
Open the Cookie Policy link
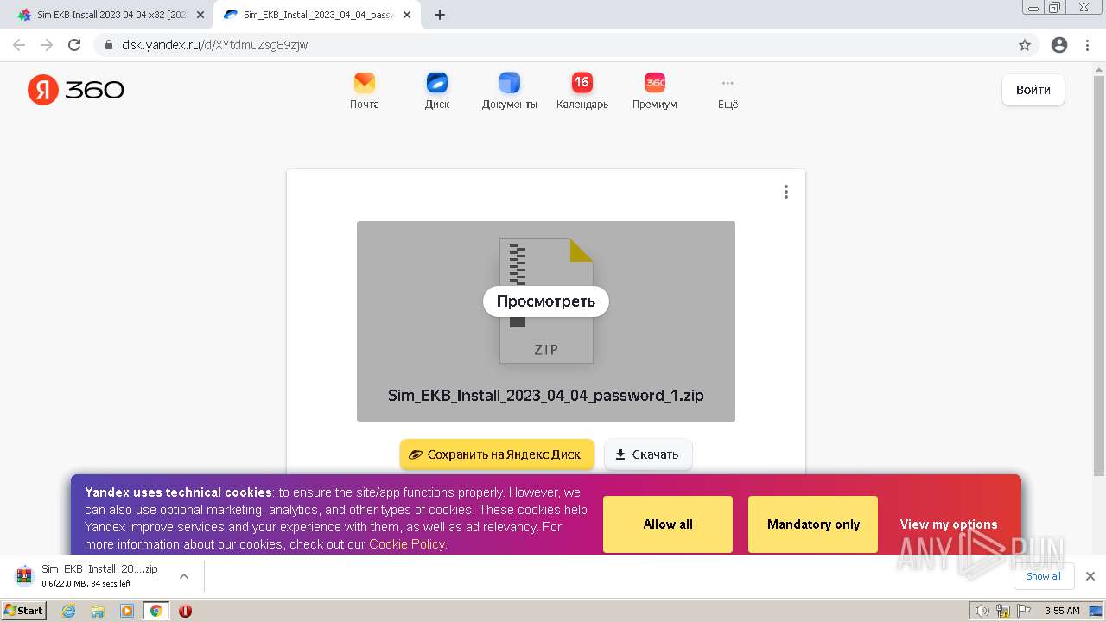pyautogui.click(x=406, y=544)
